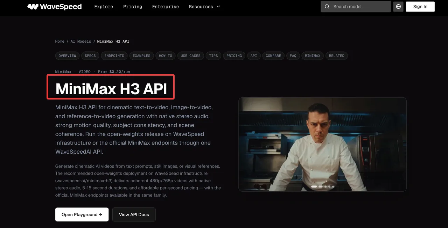
Task: Click the MiniMax H3 API breadcrumb text
Action: tap(113, 41)
